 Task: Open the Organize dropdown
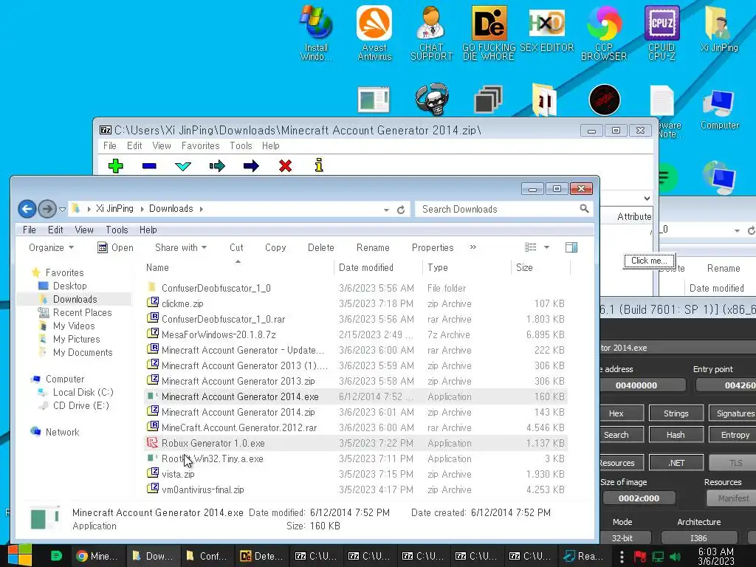coord(51,247)
